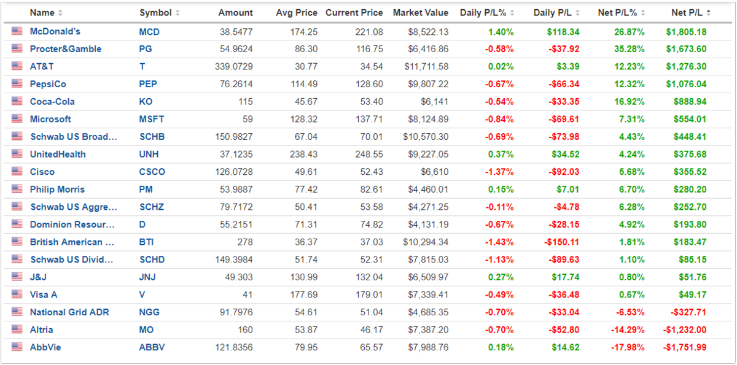Open the AT&T stock link
The width and height of the screenshot is (737, 365).
[42, 66]
